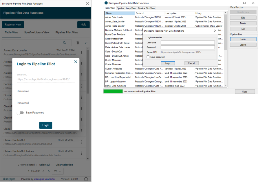
Task: Switch to Pipeline Pilot View tab in left panel
Action: pyautogui.click(x=67, y=33)
